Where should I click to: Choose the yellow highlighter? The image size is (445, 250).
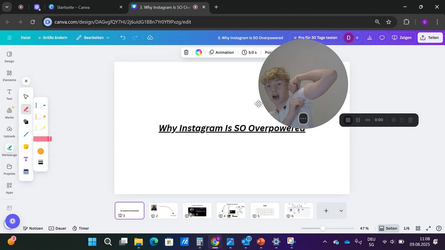(40, 128)
